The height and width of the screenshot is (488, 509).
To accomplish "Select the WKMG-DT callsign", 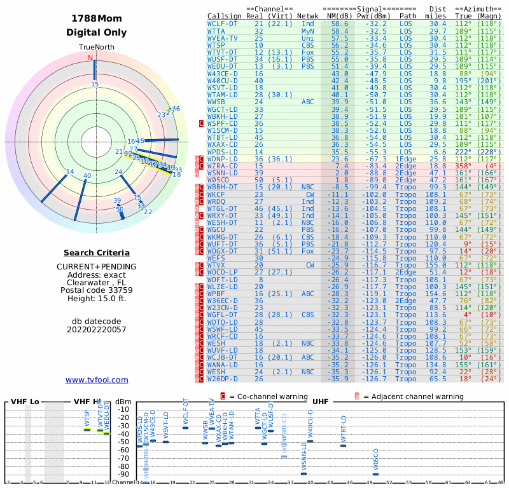I will 222,238.
